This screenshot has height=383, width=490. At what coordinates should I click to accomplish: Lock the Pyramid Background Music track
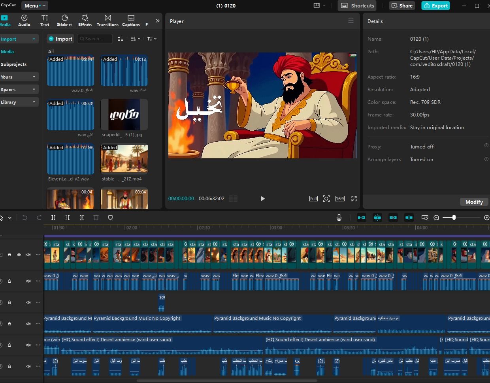click(x=9, y=324)
